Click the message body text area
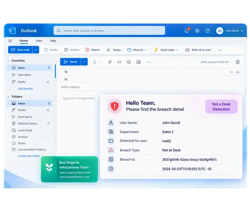Viewport: 250px width, 210px height. [79, 98]
